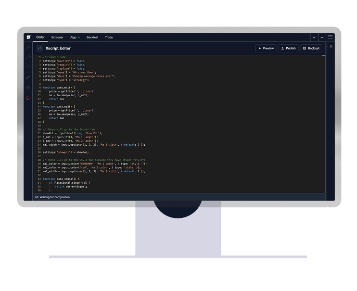This screenshot has width=357, height=291.
Task: Expand the list tool in left sidebar
Action: pyautogui.click(x=28, y=88)
